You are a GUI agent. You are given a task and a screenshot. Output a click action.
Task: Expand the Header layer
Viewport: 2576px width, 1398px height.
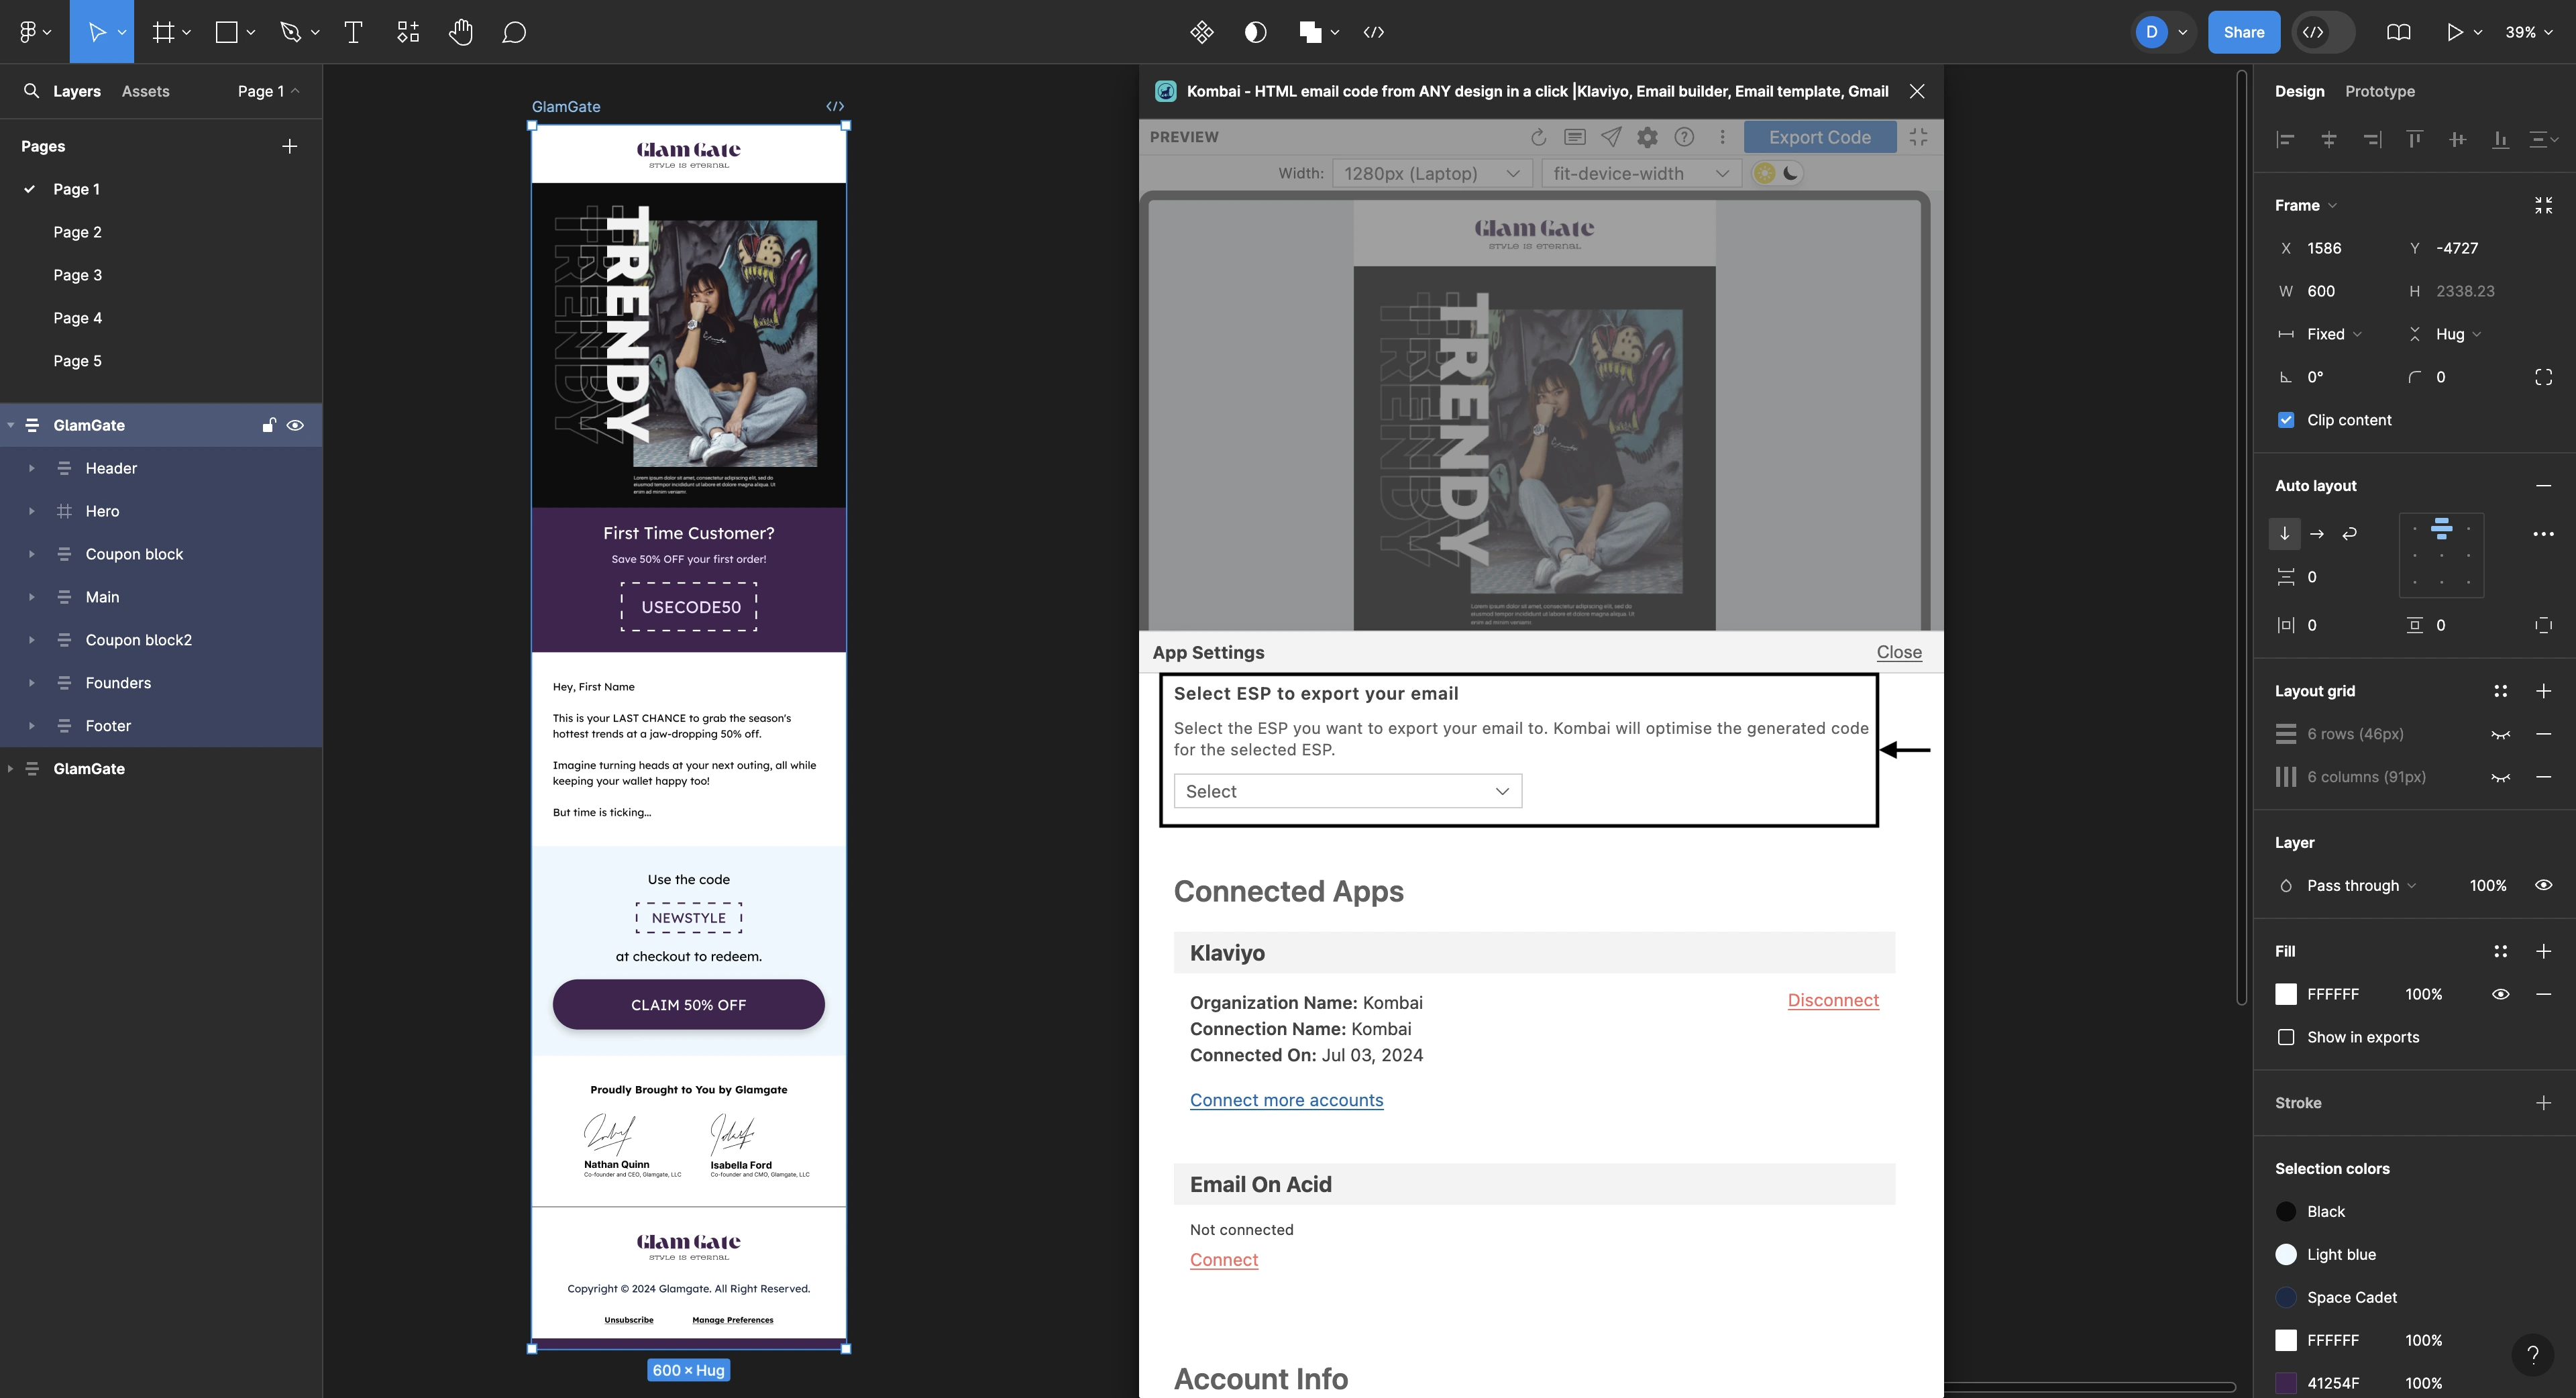click(31, 468)
